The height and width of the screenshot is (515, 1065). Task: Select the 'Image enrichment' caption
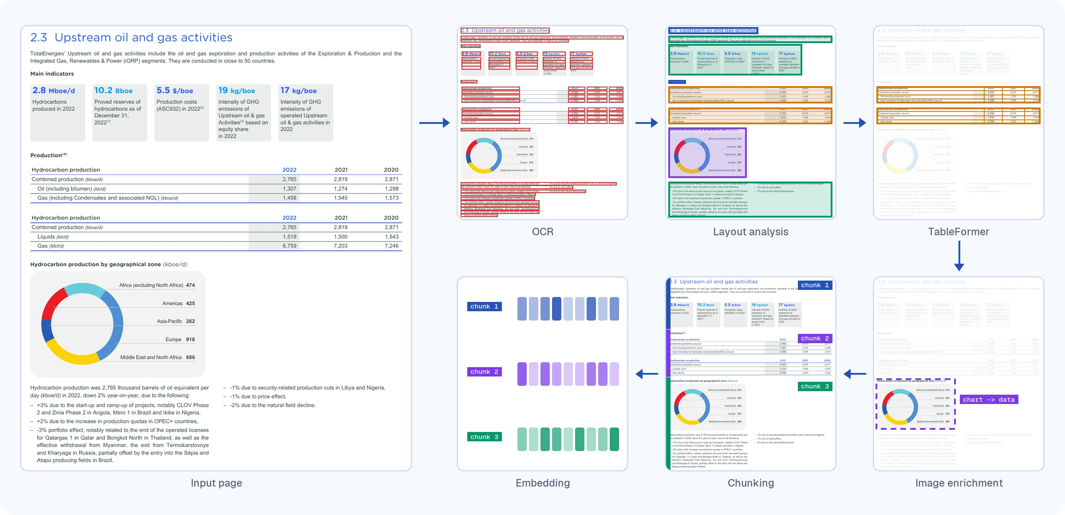pyautogui.click(x=959, y=483)
